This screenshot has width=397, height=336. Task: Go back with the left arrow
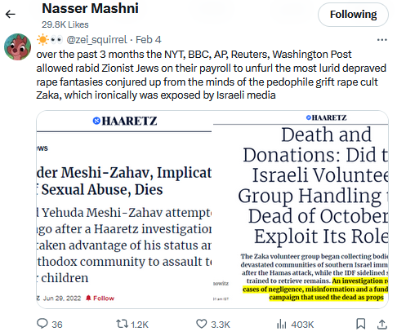(x=11, y=14)
